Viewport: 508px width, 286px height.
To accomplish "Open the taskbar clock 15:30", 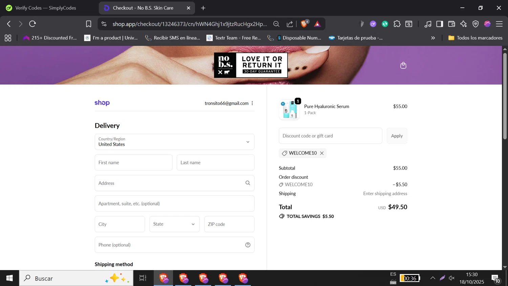I will 472,278.
